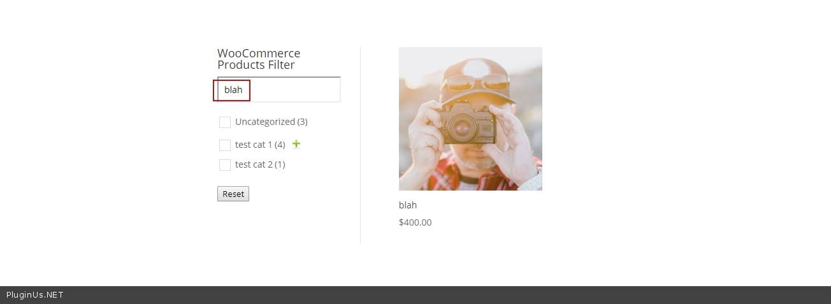The width and height of the screenshot is (831, 304).
Task: Focus the search field containing 'blah'
Action: click(x=279, y=90)
